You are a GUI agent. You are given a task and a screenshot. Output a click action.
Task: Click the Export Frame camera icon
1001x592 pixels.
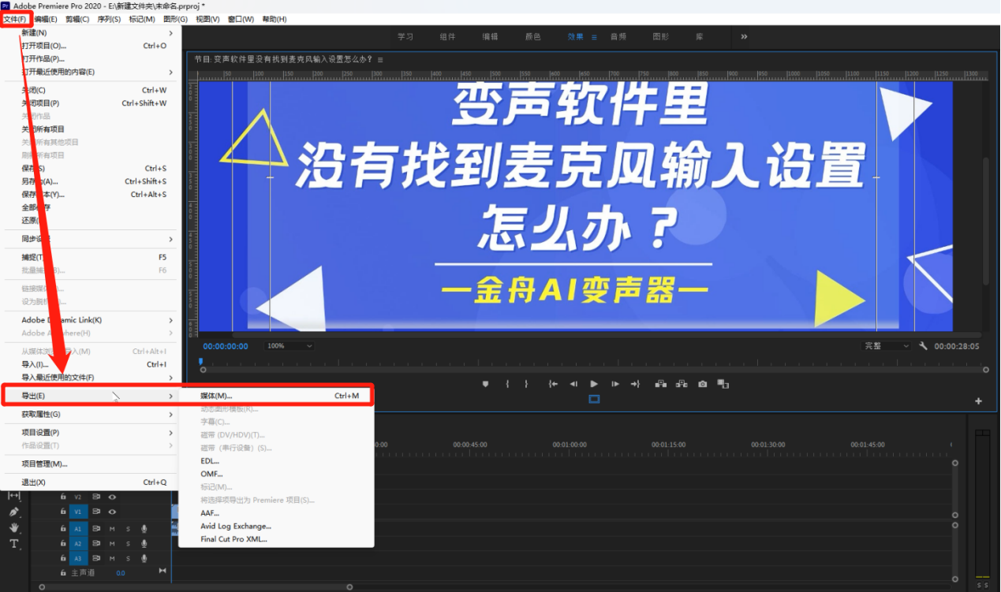702,384
